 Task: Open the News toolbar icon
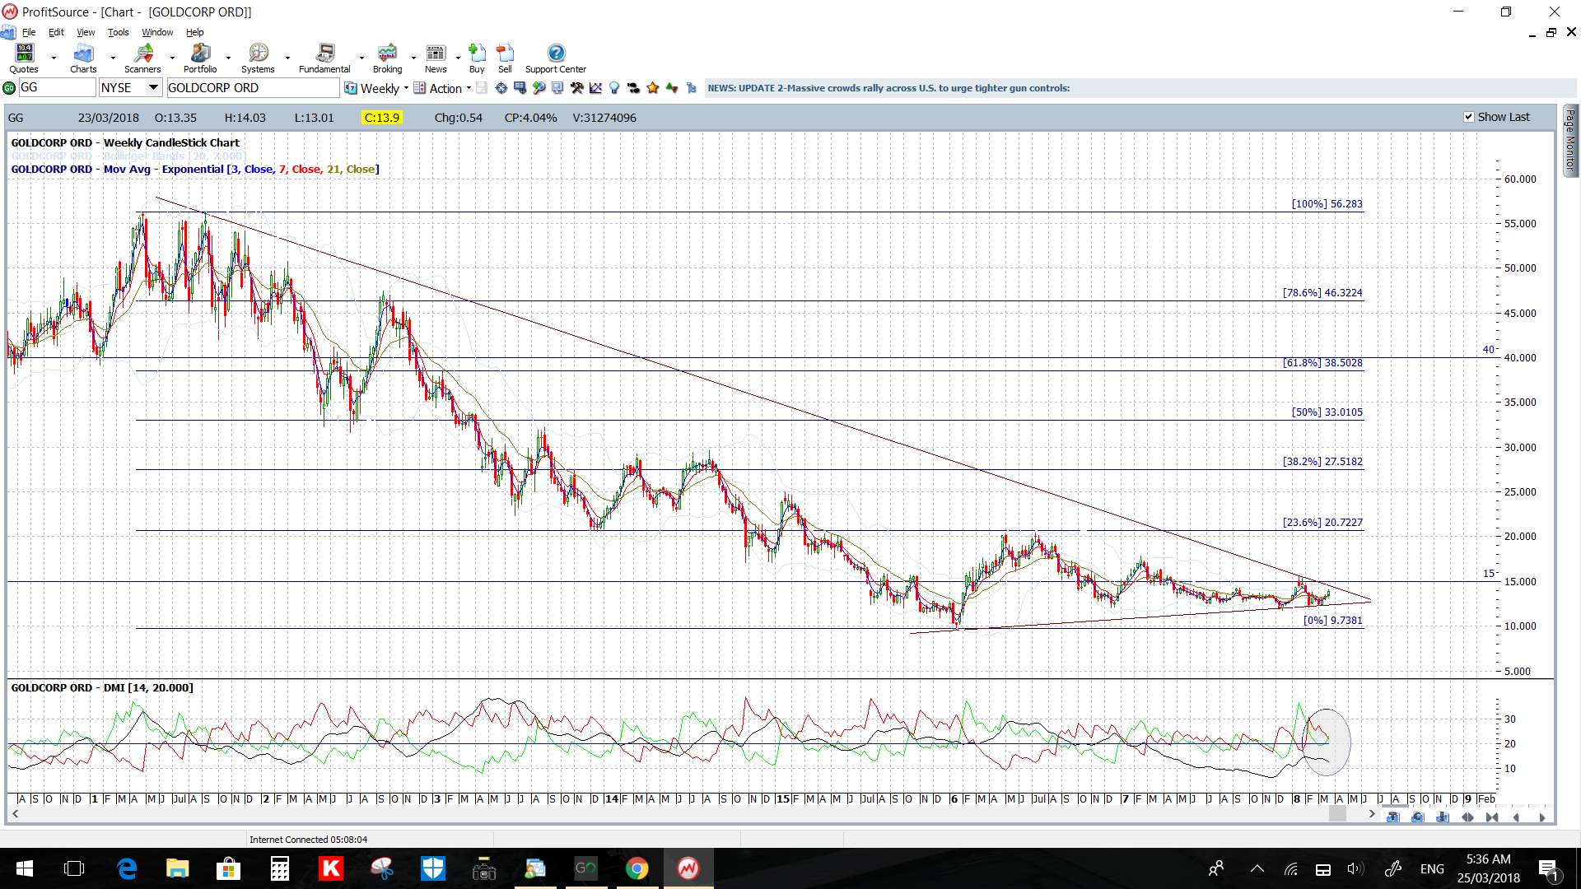436,53
